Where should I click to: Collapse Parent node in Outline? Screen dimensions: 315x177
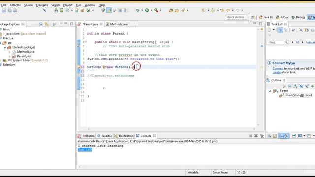(x=270, y=91)
